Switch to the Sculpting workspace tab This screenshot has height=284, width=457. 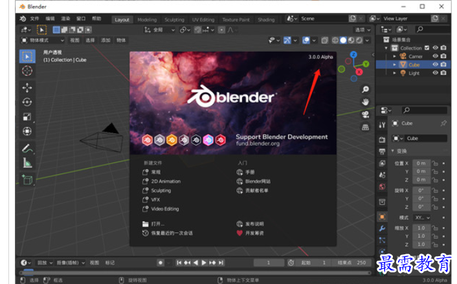point(174,20)
